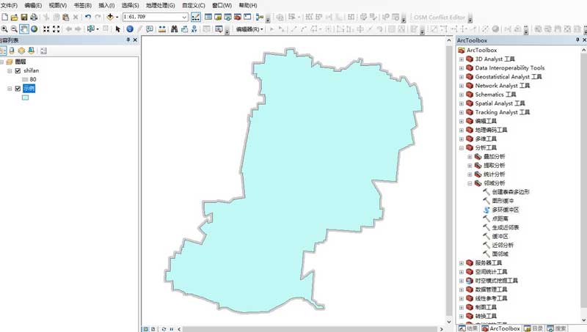Open the 多环缓冲区 tool

pyautogui.click(x=506, y=210)
